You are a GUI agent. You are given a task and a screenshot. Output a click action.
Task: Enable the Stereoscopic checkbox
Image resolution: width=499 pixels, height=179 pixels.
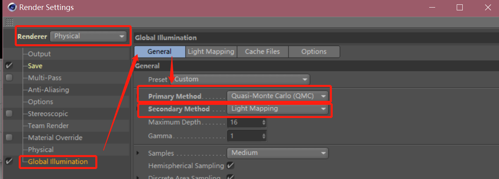coord(9,114)
